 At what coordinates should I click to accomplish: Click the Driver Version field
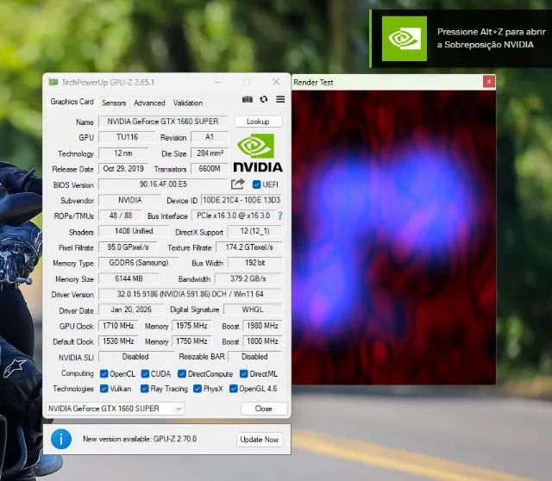pos(190,294)
